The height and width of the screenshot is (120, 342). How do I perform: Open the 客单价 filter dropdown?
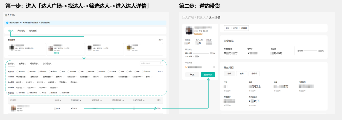[149, 77]
